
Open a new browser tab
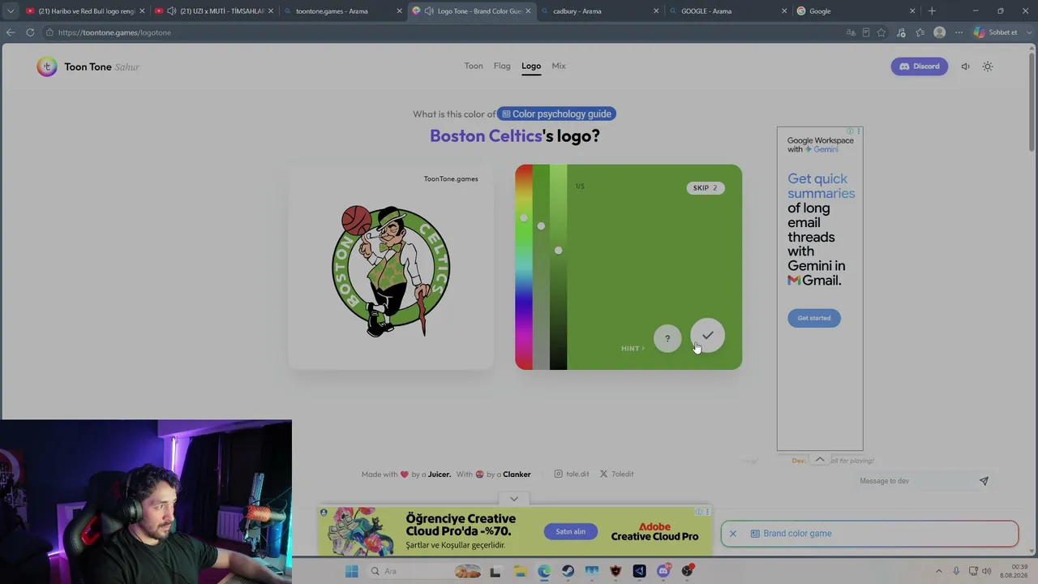pos(932,11)
